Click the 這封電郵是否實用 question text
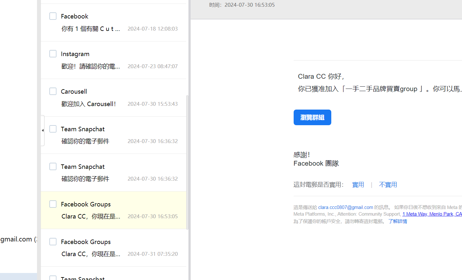 (x=319, y=185)
